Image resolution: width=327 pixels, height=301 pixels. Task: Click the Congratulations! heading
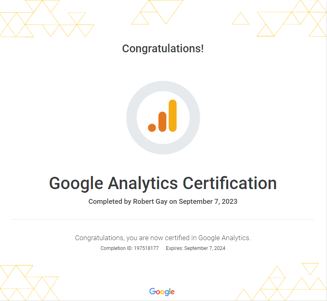pyautogui.click(x=163, y=49)
